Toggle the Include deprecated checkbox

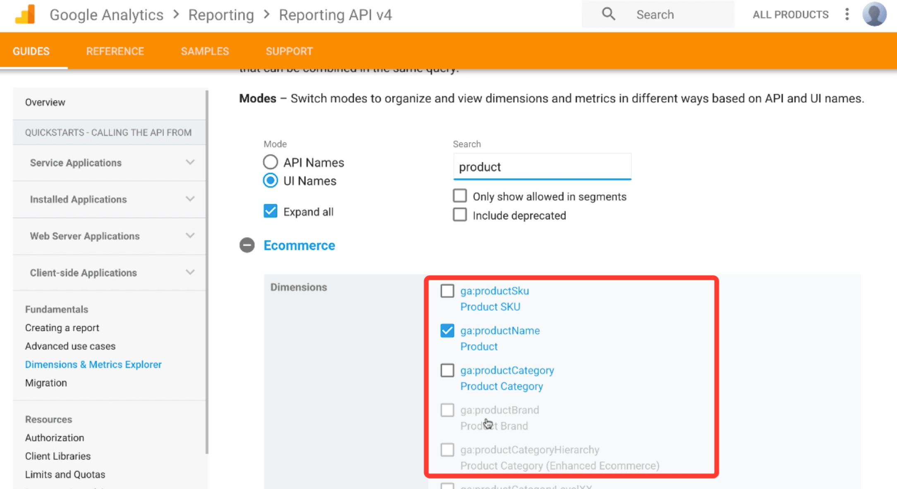(x=459, y=215)
